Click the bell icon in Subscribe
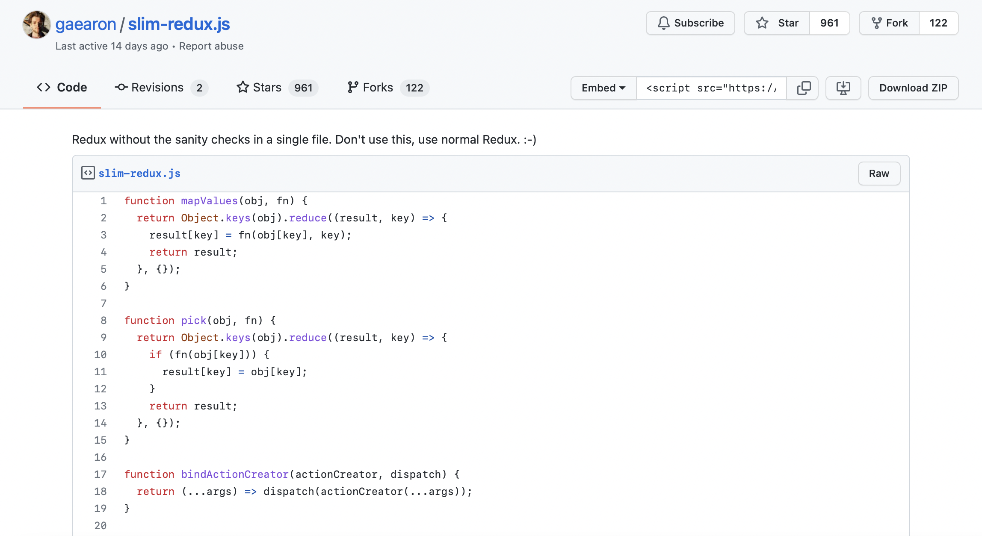Viewport: 982px width, 536px height. [x=663, y=23]
